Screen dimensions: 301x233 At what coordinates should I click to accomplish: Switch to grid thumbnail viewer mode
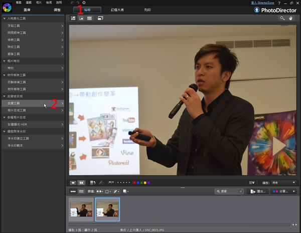[89, 18]
